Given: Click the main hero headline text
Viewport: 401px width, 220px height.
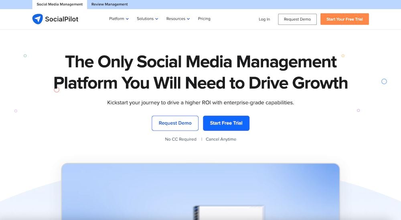Looking at the screenshot, I should coord(201,73).
